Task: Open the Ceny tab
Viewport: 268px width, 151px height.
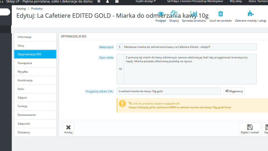Action: pyautogui.click(x=35, y=46)
